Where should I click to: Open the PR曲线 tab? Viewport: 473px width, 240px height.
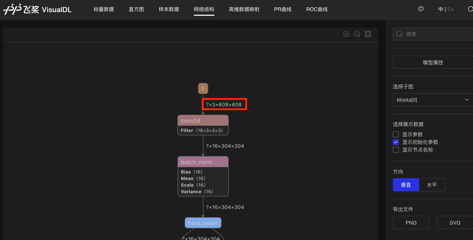[x=282, y=9]
